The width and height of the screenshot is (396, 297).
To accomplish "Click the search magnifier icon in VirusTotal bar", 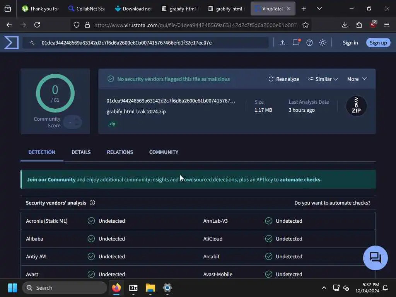I will tap(32, 43).
